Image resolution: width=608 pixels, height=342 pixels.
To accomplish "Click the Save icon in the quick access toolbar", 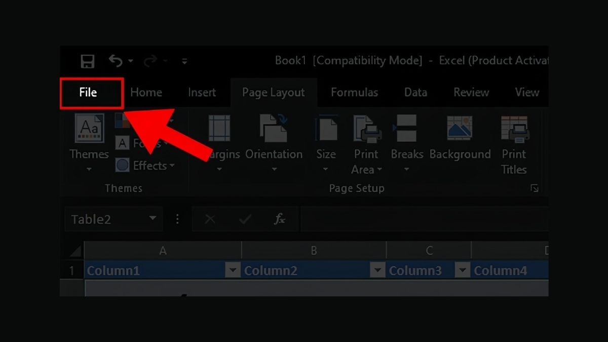I will tap(88, 61).
